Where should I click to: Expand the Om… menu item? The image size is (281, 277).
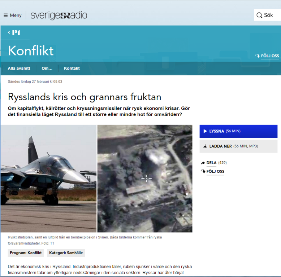pyautogui.click(x=47, y=68)
